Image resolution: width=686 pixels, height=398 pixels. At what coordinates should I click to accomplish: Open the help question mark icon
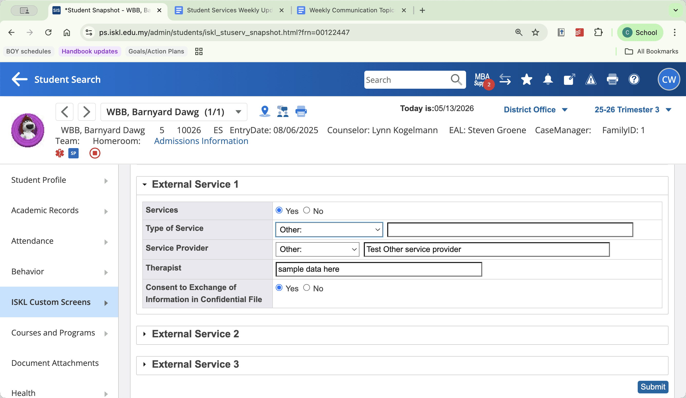point(634,79)
